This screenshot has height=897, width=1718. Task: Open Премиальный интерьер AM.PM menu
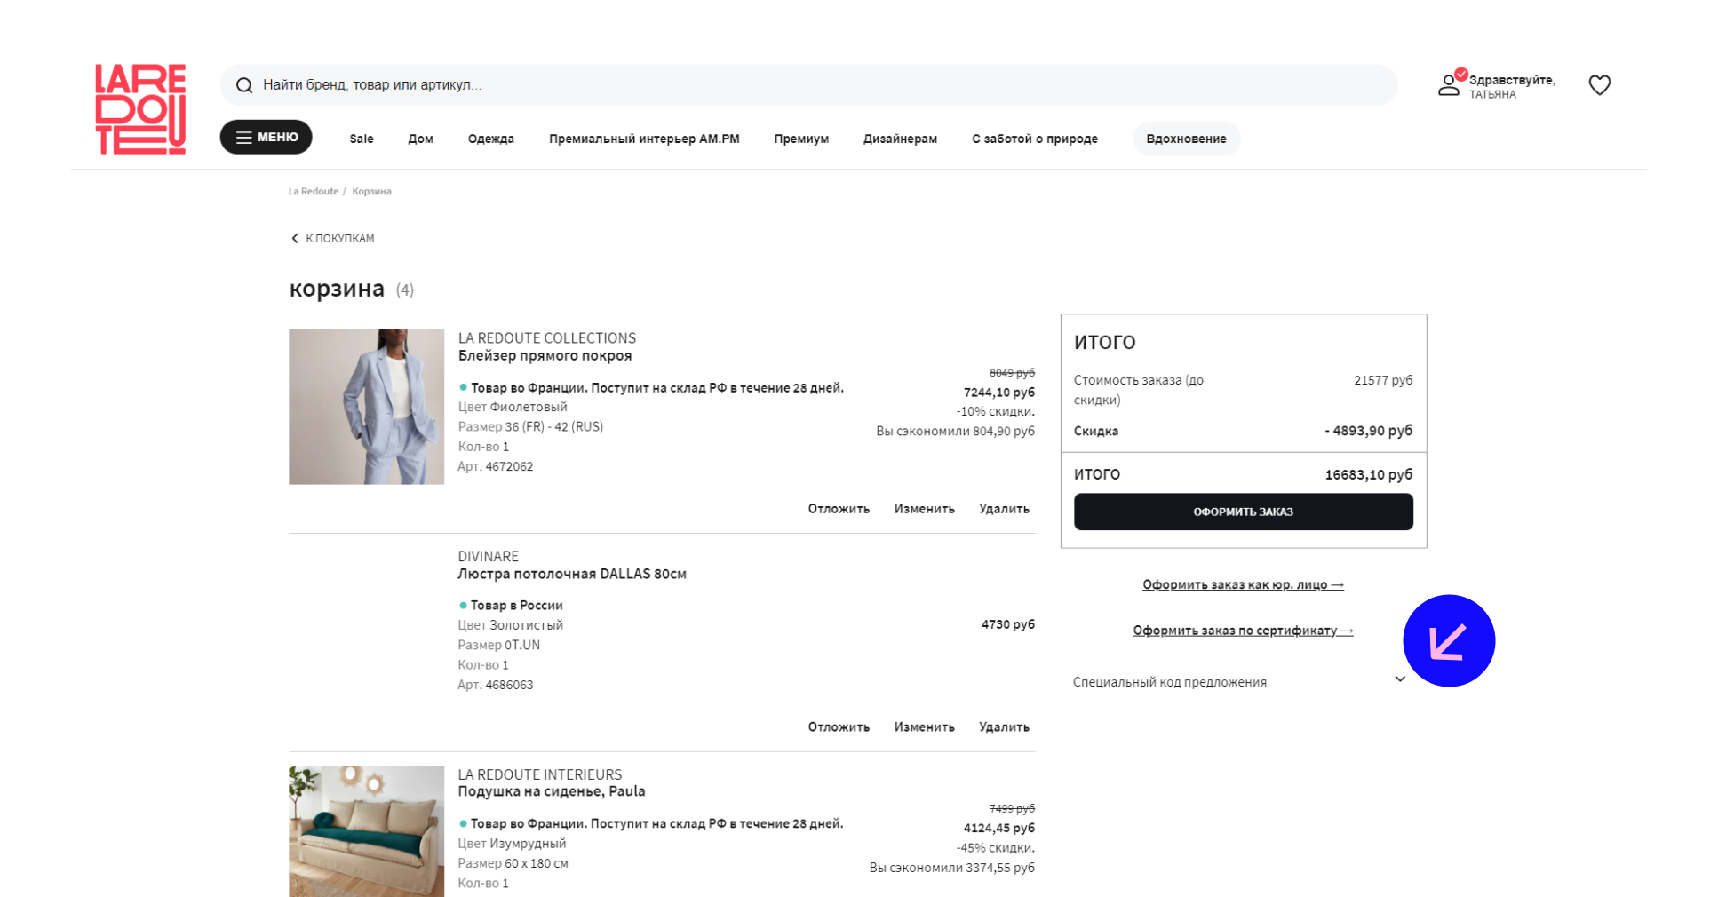click(x=644, y=139)
